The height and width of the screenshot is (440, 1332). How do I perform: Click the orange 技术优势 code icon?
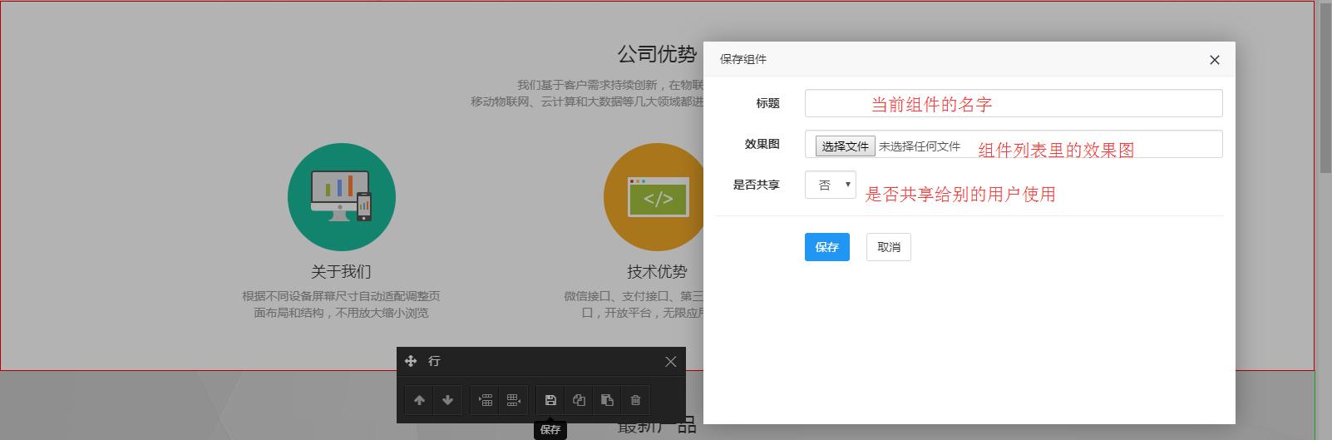(657, 197)
